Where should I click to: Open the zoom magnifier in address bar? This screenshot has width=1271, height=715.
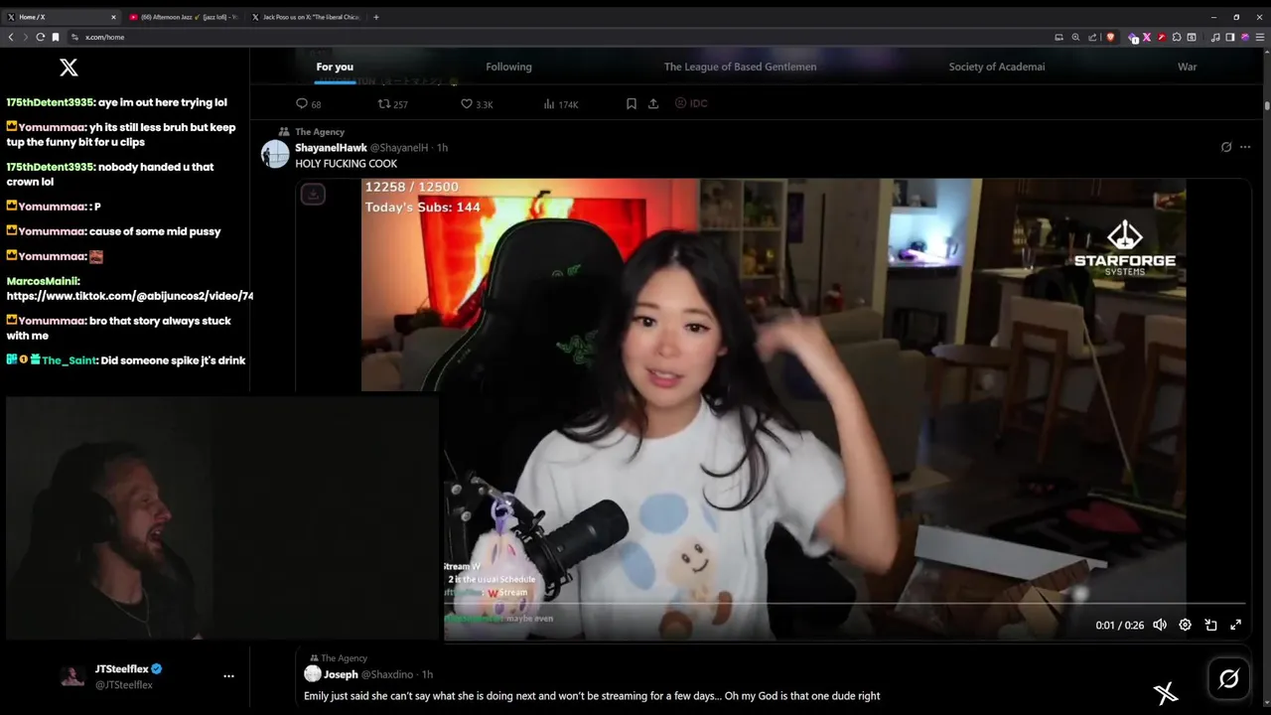tap(1075, 37)
